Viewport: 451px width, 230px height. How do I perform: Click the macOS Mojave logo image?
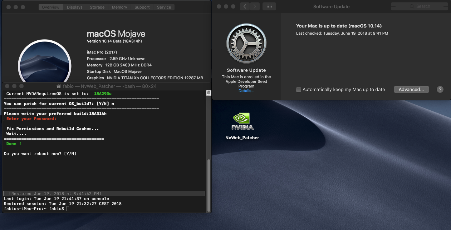45,61
